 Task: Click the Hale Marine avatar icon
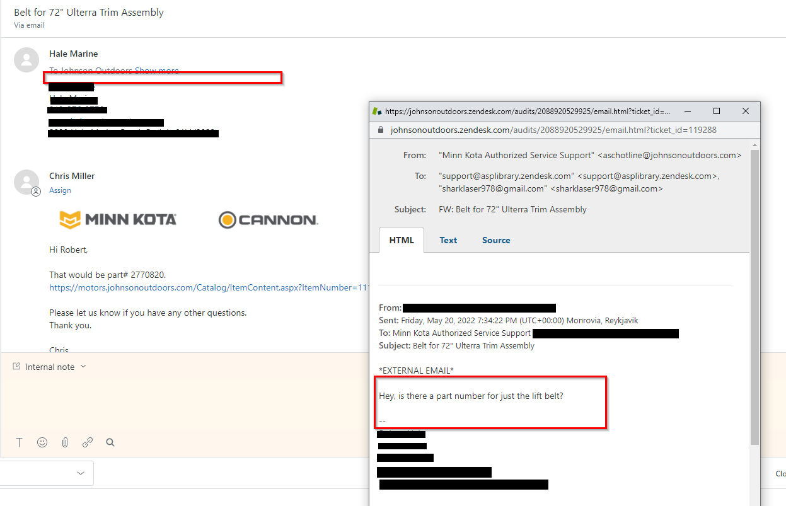[26, 59]
